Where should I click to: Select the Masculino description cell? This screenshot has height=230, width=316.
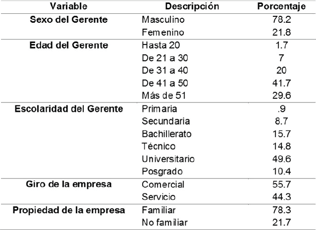pos(162,20)
